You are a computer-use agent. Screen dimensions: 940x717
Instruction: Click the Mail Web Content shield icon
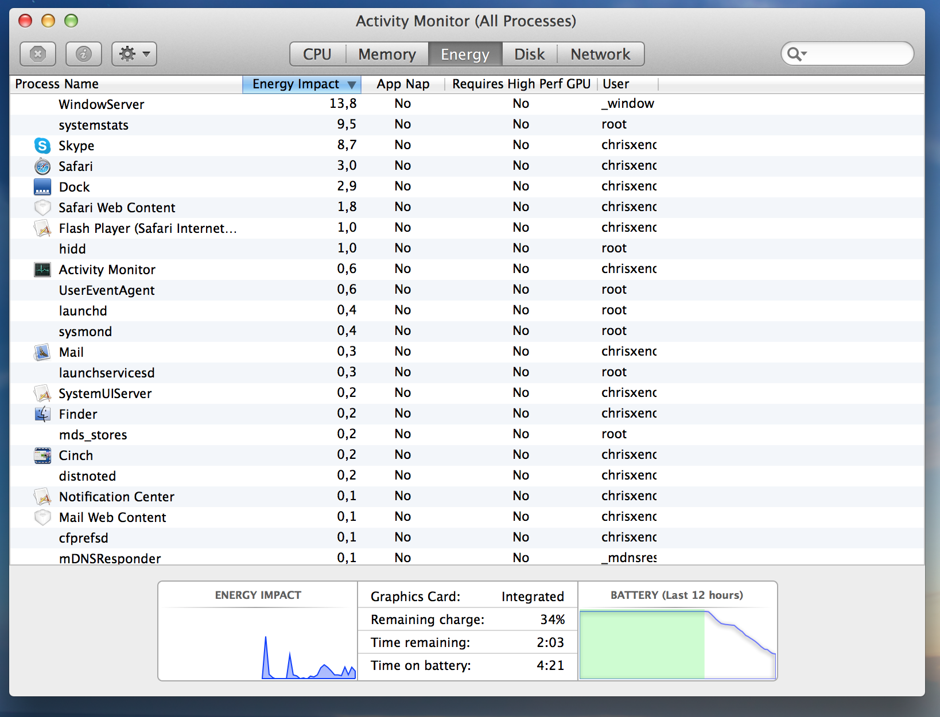(42, 517)
